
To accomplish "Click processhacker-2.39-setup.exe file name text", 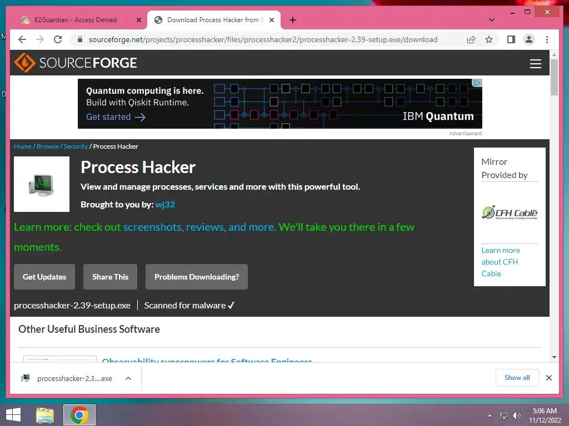I will click(72, 306).
